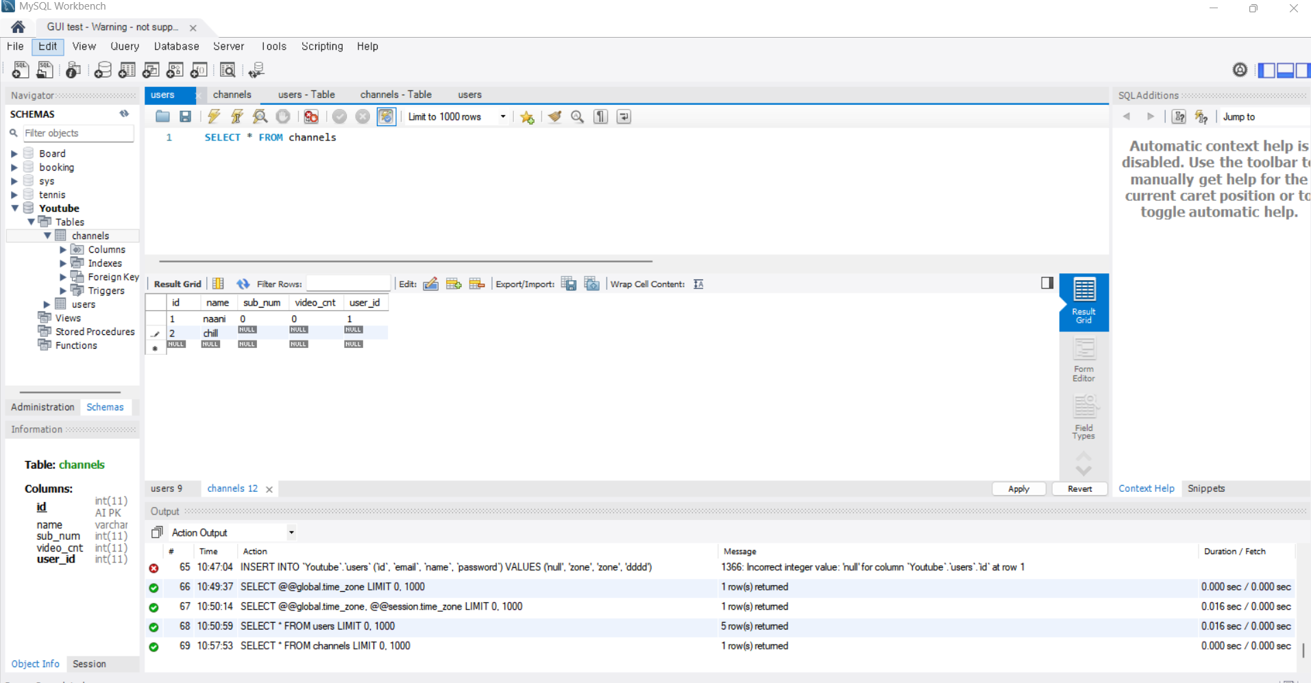
Task: Switch to the Administration tab
Action: (x=42, y=407)
